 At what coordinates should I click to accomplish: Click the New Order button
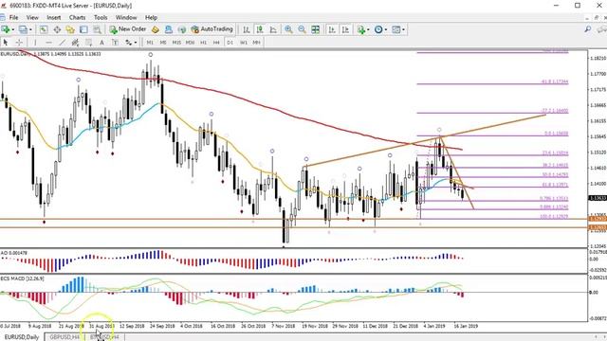[128, 29]
